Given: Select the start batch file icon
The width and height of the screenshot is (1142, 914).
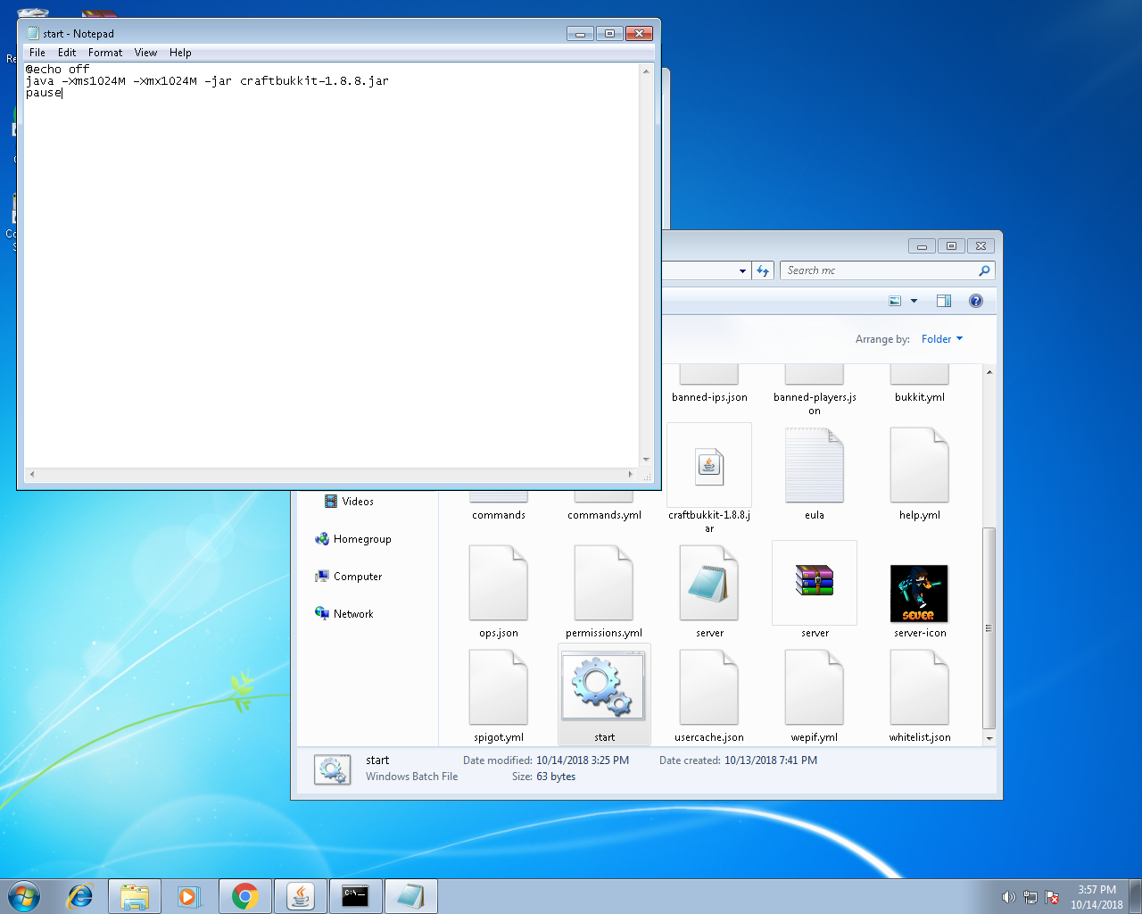Looking at the screenshot, I should pyautogui.click(x=604, y=687).
